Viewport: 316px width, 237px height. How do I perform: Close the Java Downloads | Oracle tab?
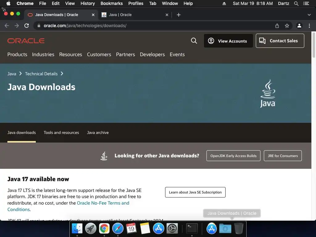pyautogui.click(x=93, y=15)
